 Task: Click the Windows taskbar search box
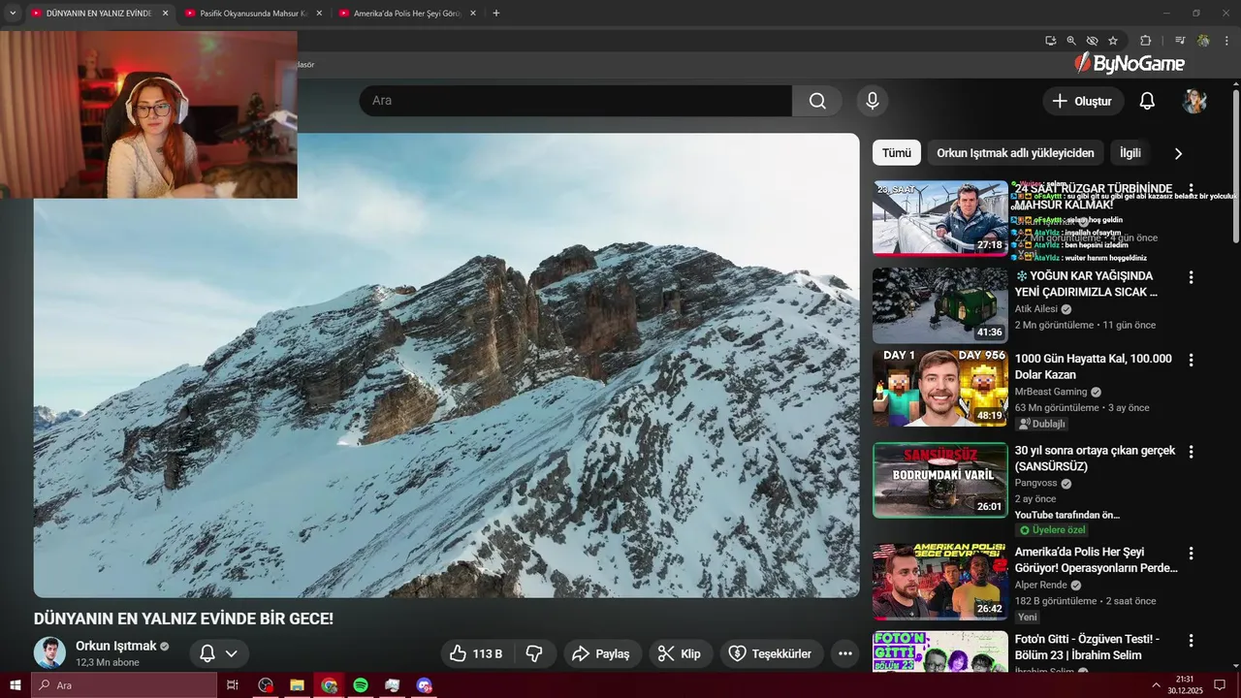click(124, 685)
